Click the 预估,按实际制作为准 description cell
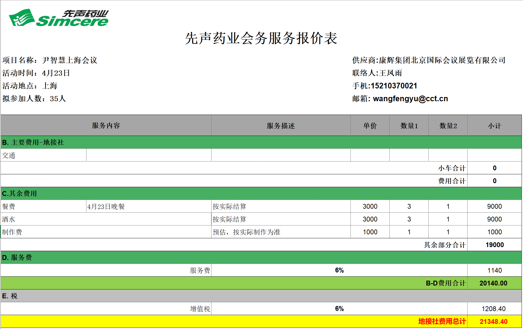The height and width of the screenshot is (329, 523). pyautogui.click(x=281, y=232)
